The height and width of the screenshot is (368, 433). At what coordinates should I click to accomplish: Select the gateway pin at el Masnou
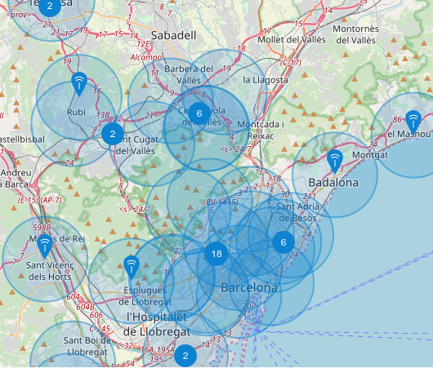413,122
